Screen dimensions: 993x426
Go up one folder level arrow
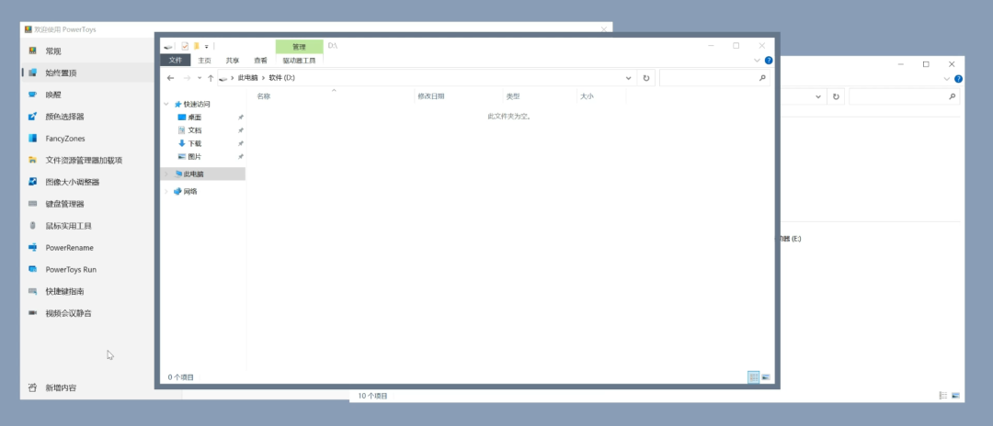pyautogui.click(x=211, y=78)
